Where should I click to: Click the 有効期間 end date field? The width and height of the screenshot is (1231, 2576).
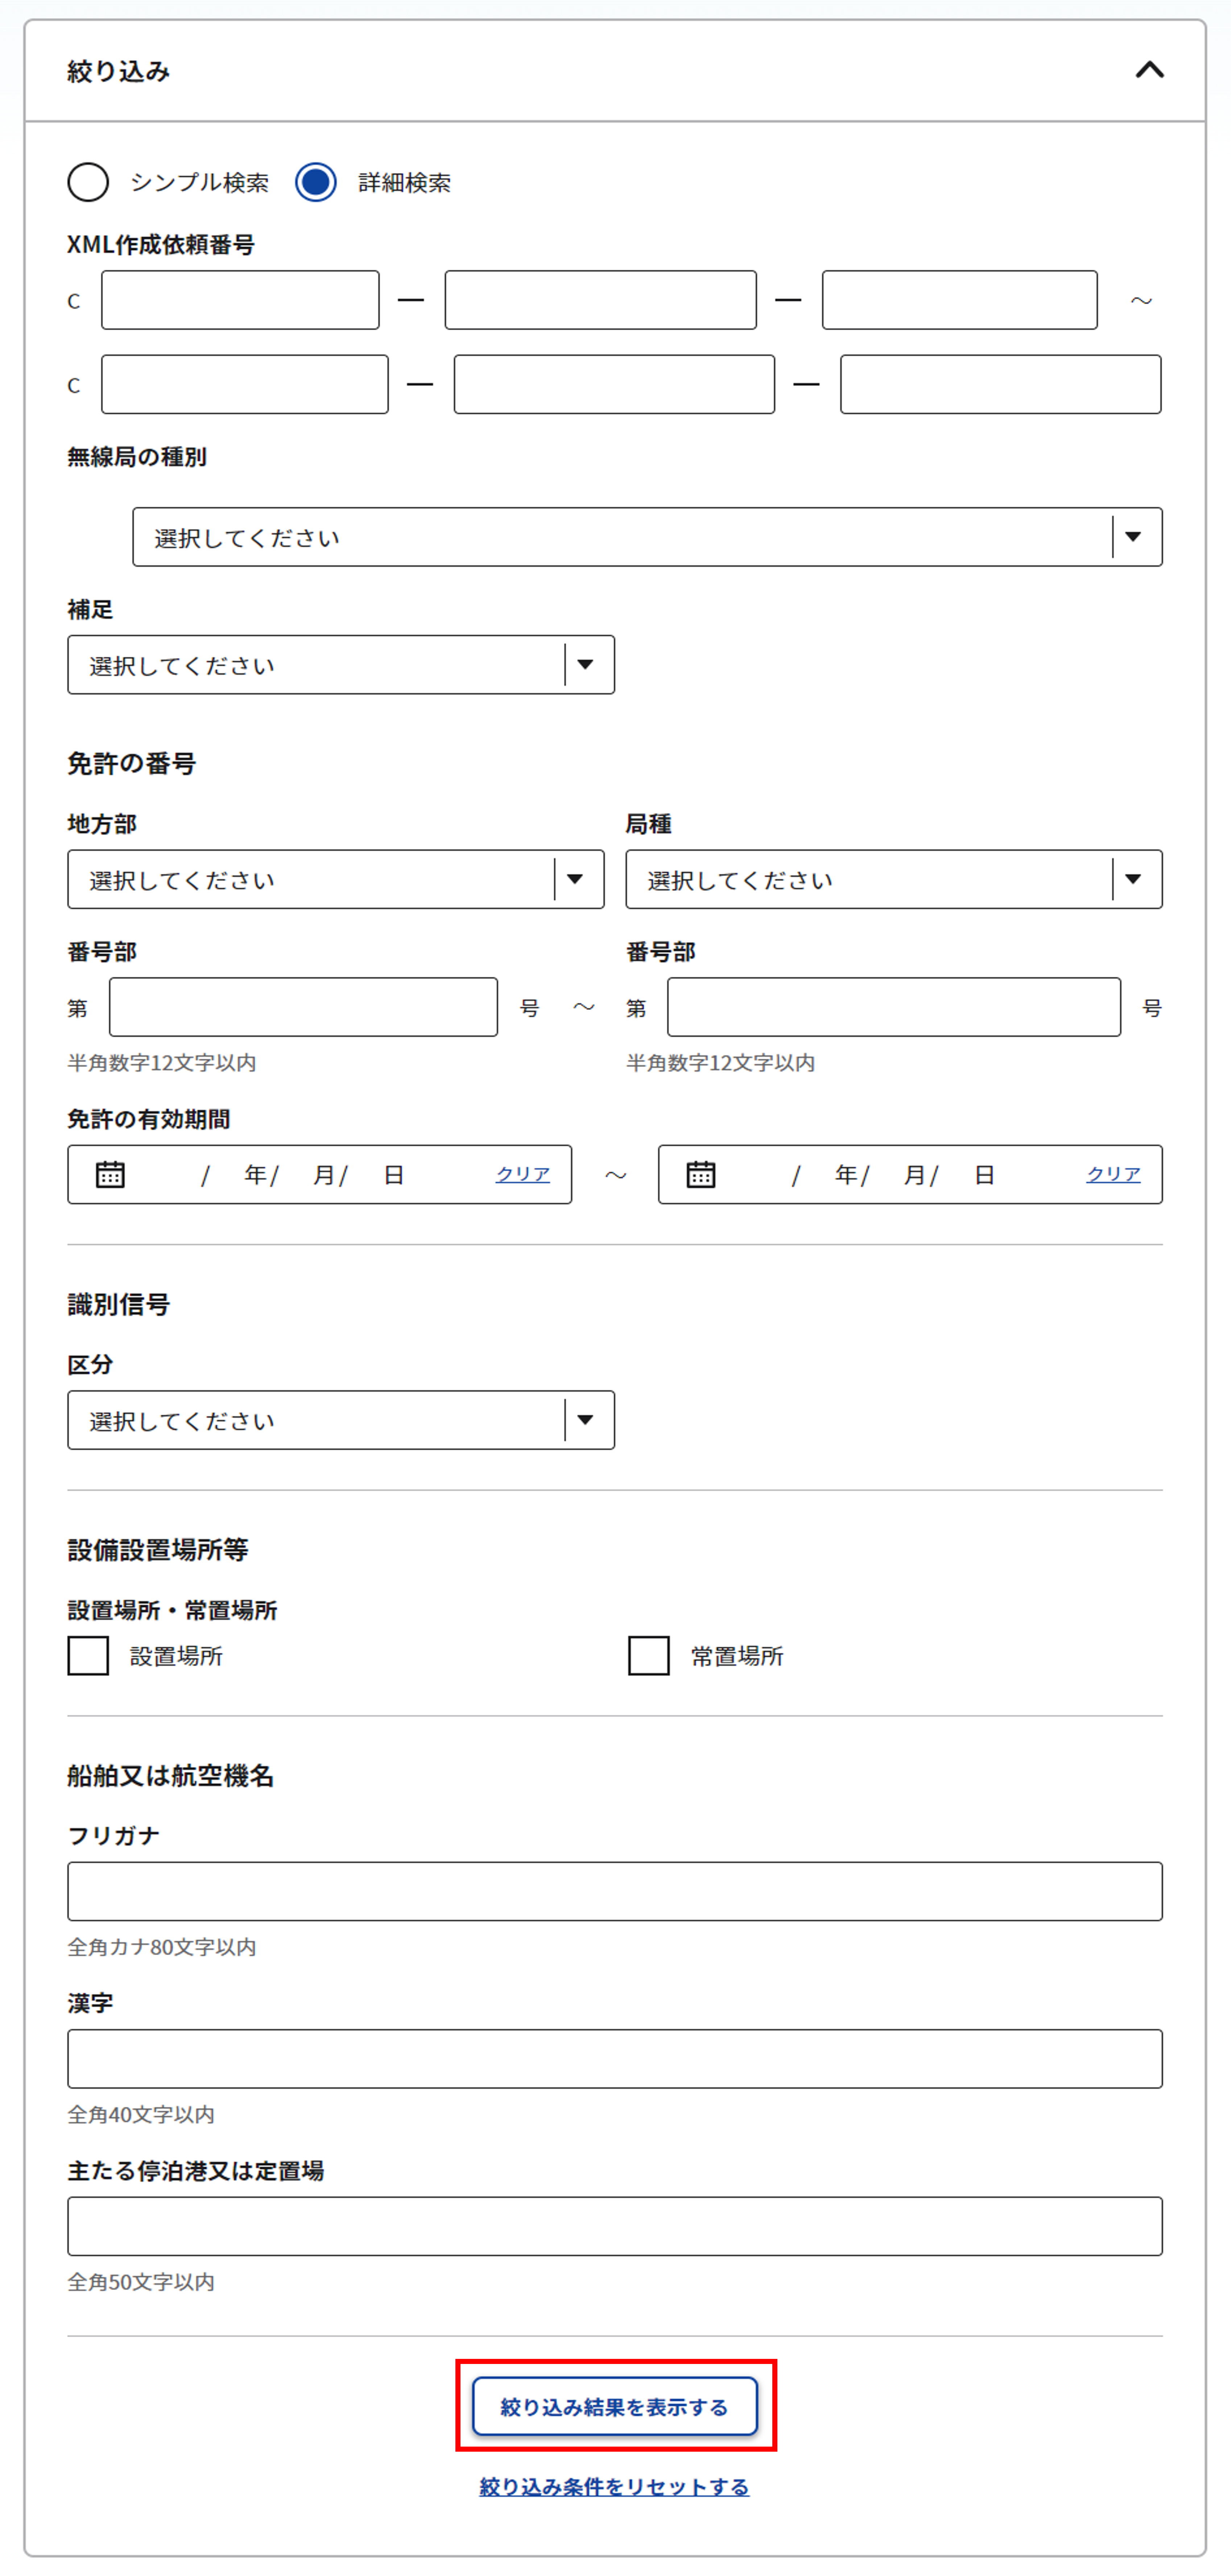910,1174
